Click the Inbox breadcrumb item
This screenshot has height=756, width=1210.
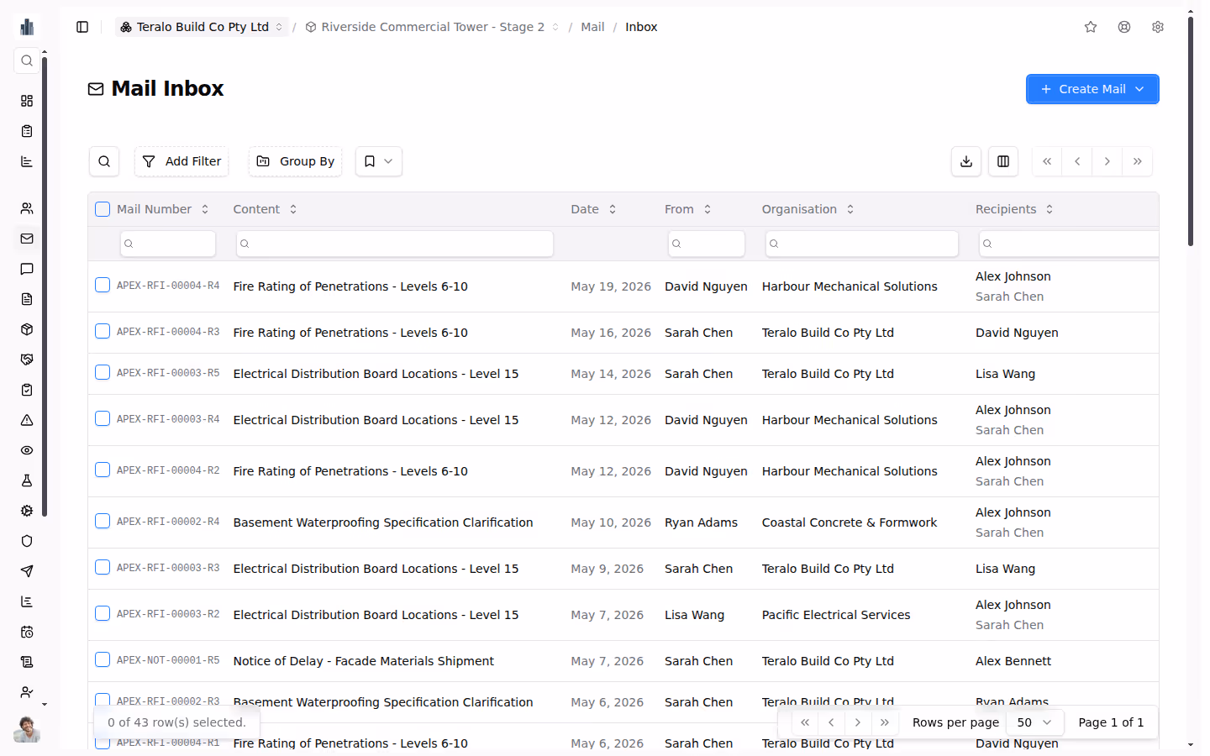click(641, 27)
